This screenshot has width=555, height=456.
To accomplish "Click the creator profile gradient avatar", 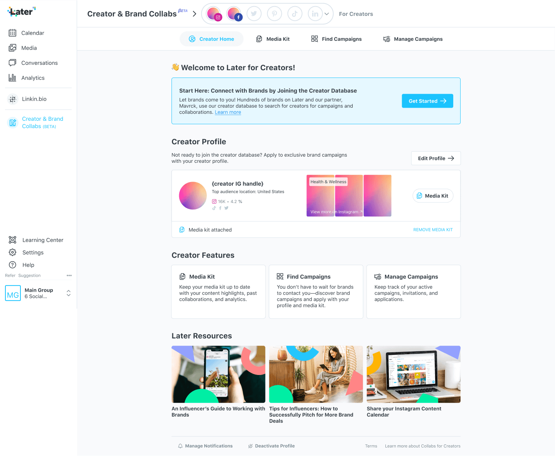I will pos(193,196).
